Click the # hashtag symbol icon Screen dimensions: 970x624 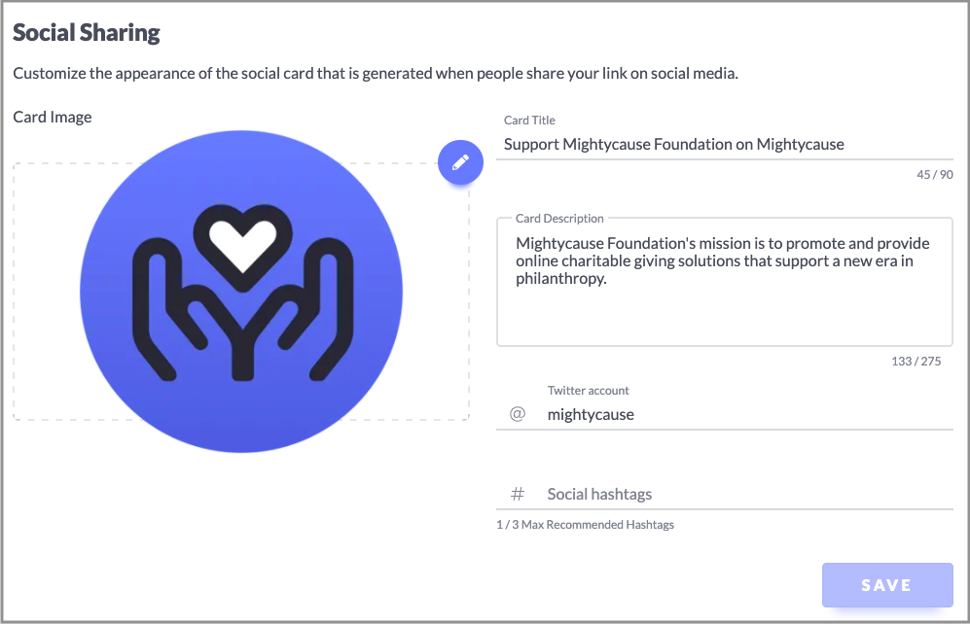click(x=518, y=494)
